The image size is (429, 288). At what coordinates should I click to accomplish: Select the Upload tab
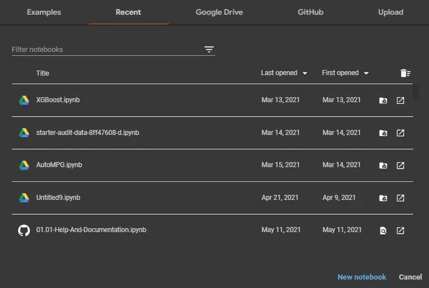tap(391, 12)
